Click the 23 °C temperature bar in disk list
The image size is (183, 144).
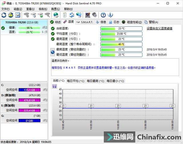click(29, 32)
